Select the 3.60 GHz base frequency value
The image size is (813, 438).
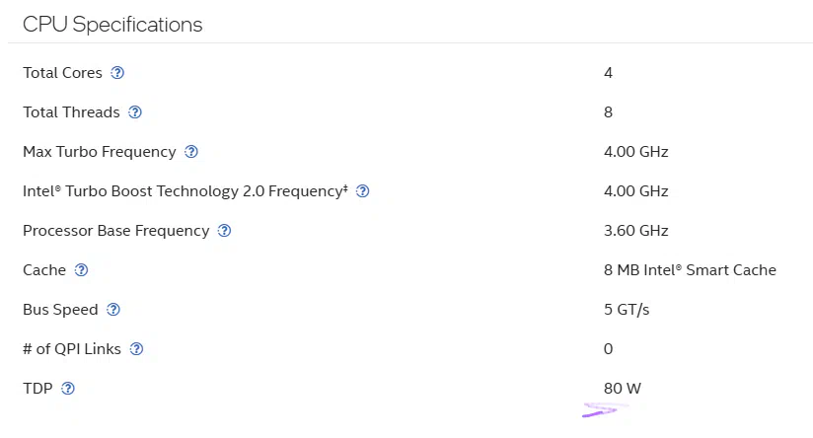pyautogui.click(x=635, y=231)
